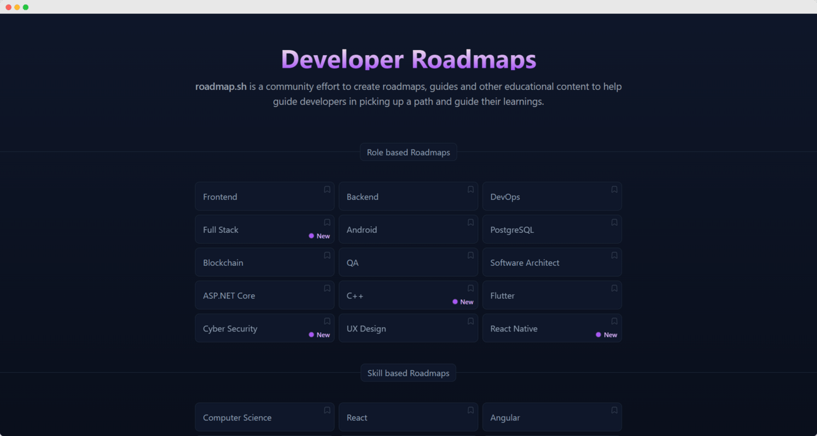Bookmark the Software Architect roadmap

[614, 255]
